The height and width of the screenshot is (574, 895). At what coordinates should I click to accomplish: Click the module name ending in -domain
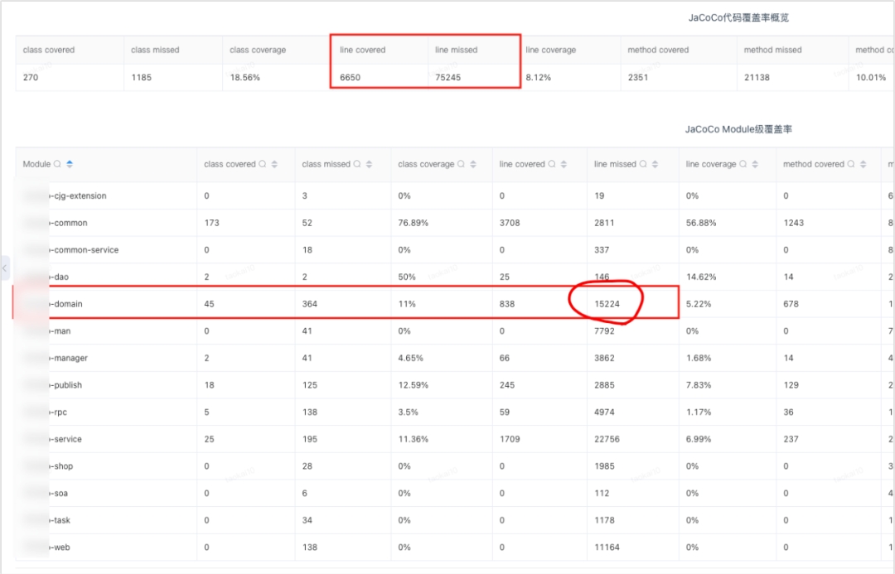pyautogui.click(x=66, y=304)
